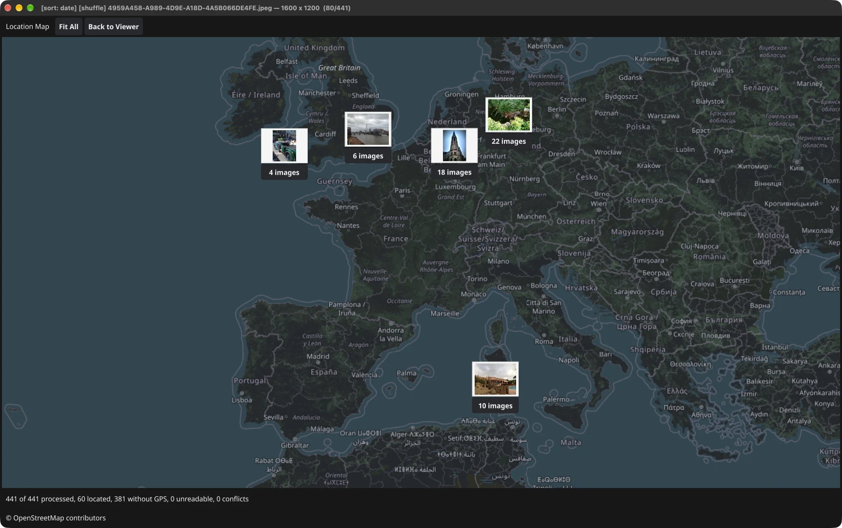842x528 pixels.
Task: Click the Madrid label on map
Action: pyautogui.click(x=318, y=356)
